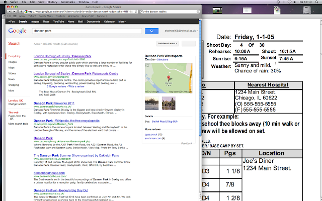Image resolution: width=322 pixels, height=201 pixels.
Task: Click the blue Google search magnifier button
Action: click(x=151, y=31)
